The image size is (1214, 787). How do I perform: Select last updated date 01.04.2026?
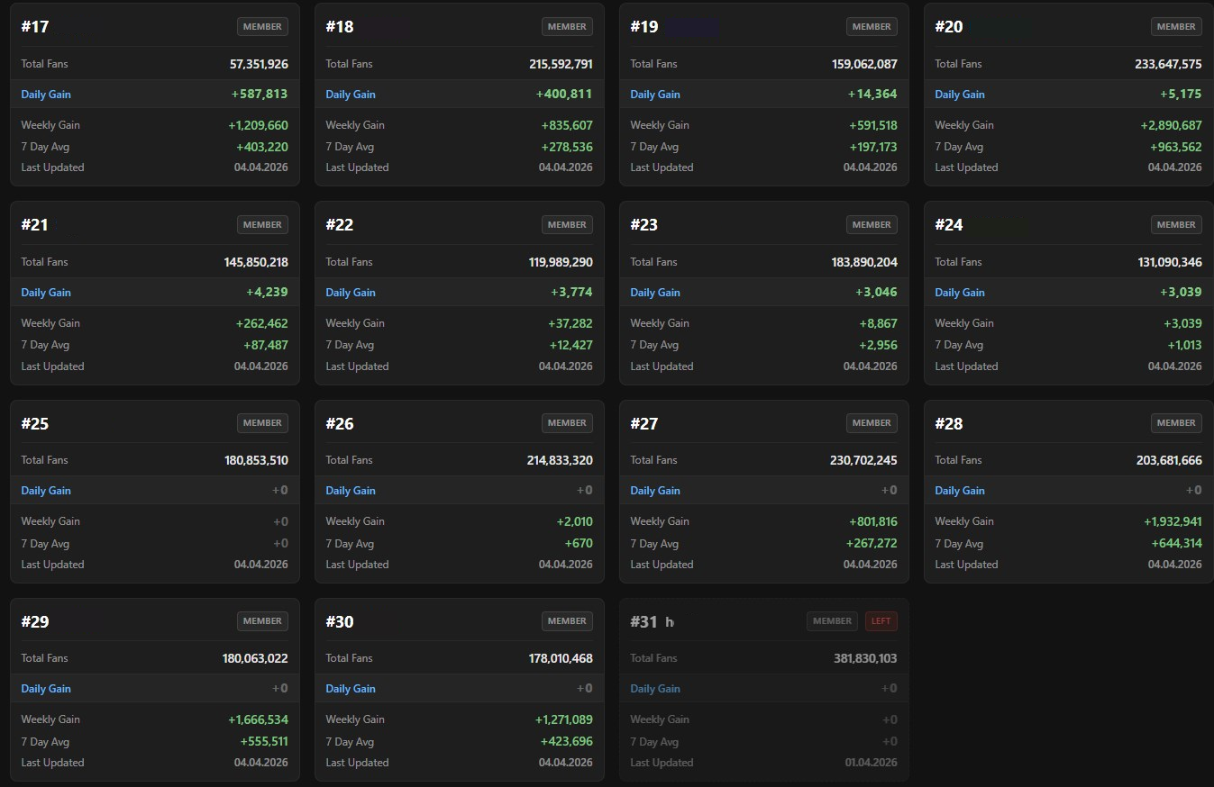871,763
